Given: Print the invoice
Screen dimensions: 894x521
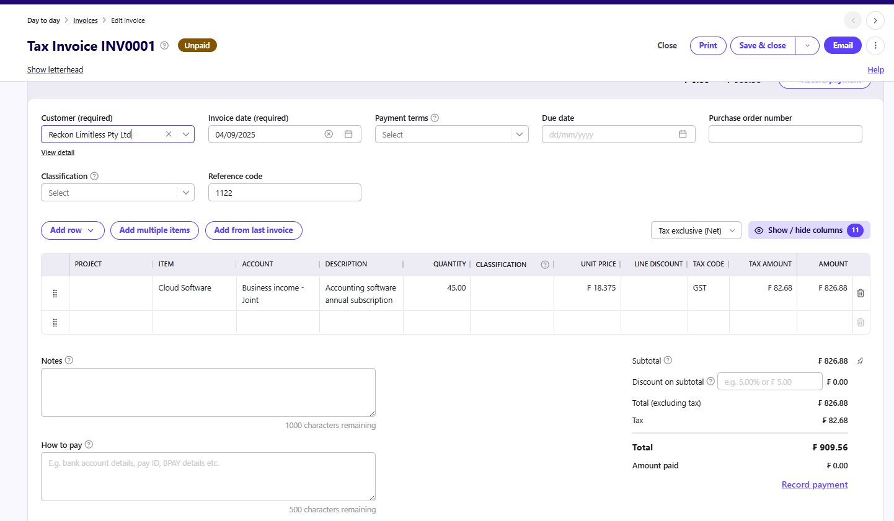Looking at the screenshot, I should pos(708,45).
